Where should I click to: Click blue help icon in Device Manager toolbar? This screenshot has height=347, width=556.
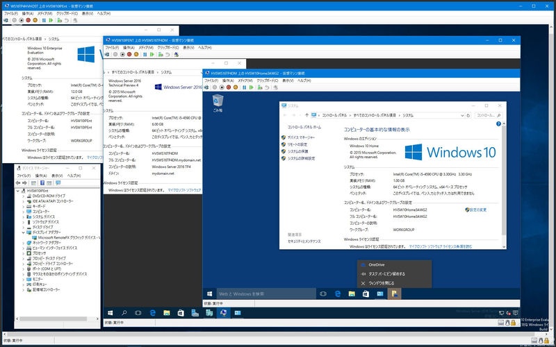[42, 183]
